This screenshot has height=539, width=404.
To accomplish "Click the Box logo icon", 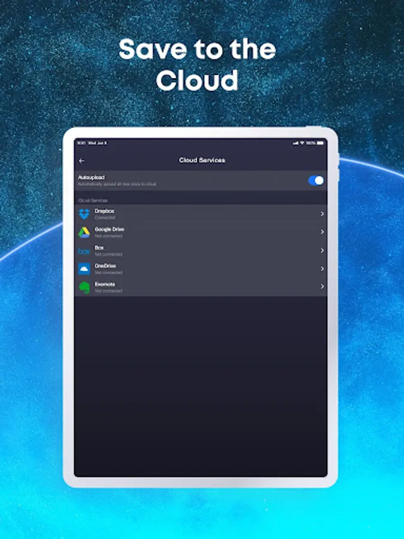I will (x=84, y=252).
